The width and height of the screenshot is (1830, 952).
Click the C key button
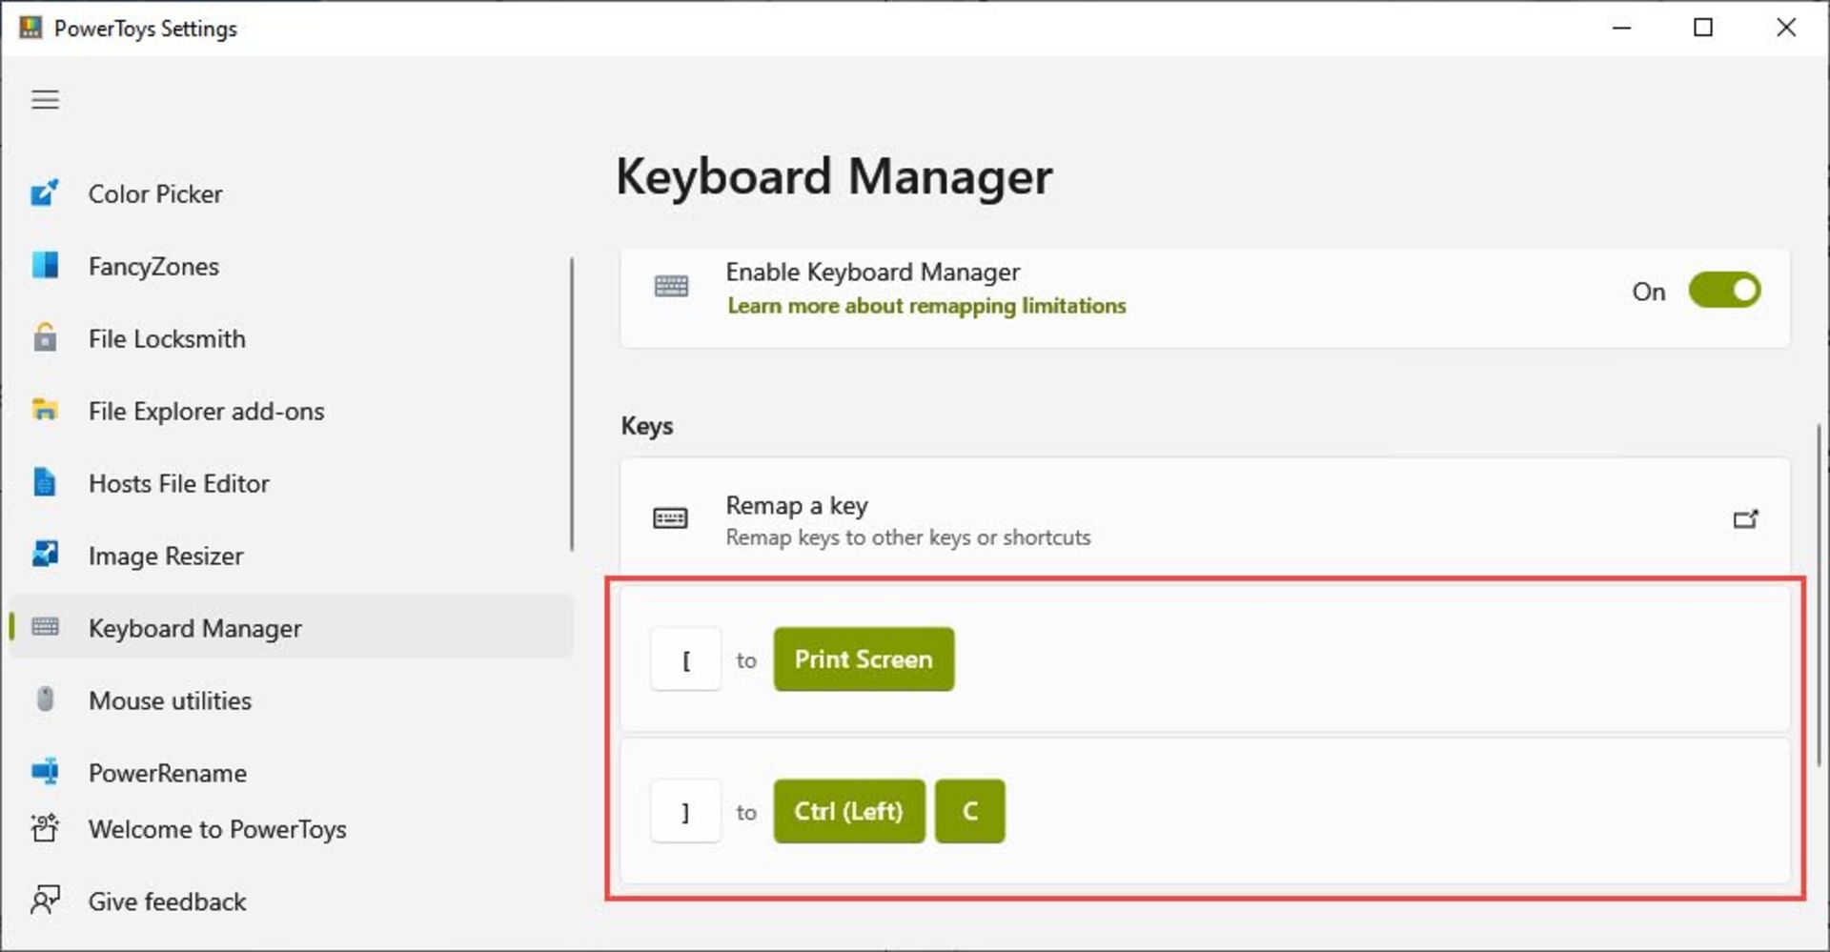pyautogui.click(x=969, y=811)
